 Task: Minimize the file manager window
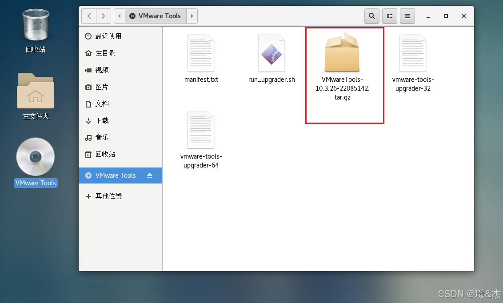tap(428, 16)
